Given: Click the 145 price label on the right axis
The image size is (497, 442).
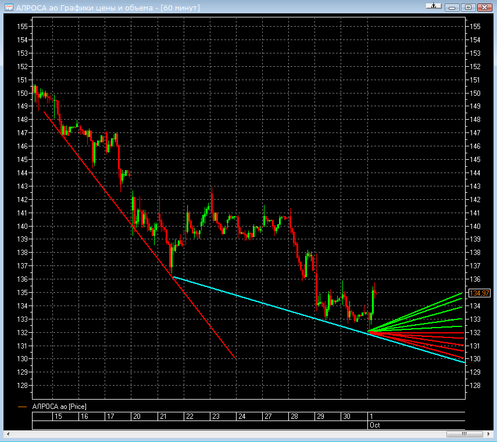Looking at the screenshot, I should coord(475,160).
